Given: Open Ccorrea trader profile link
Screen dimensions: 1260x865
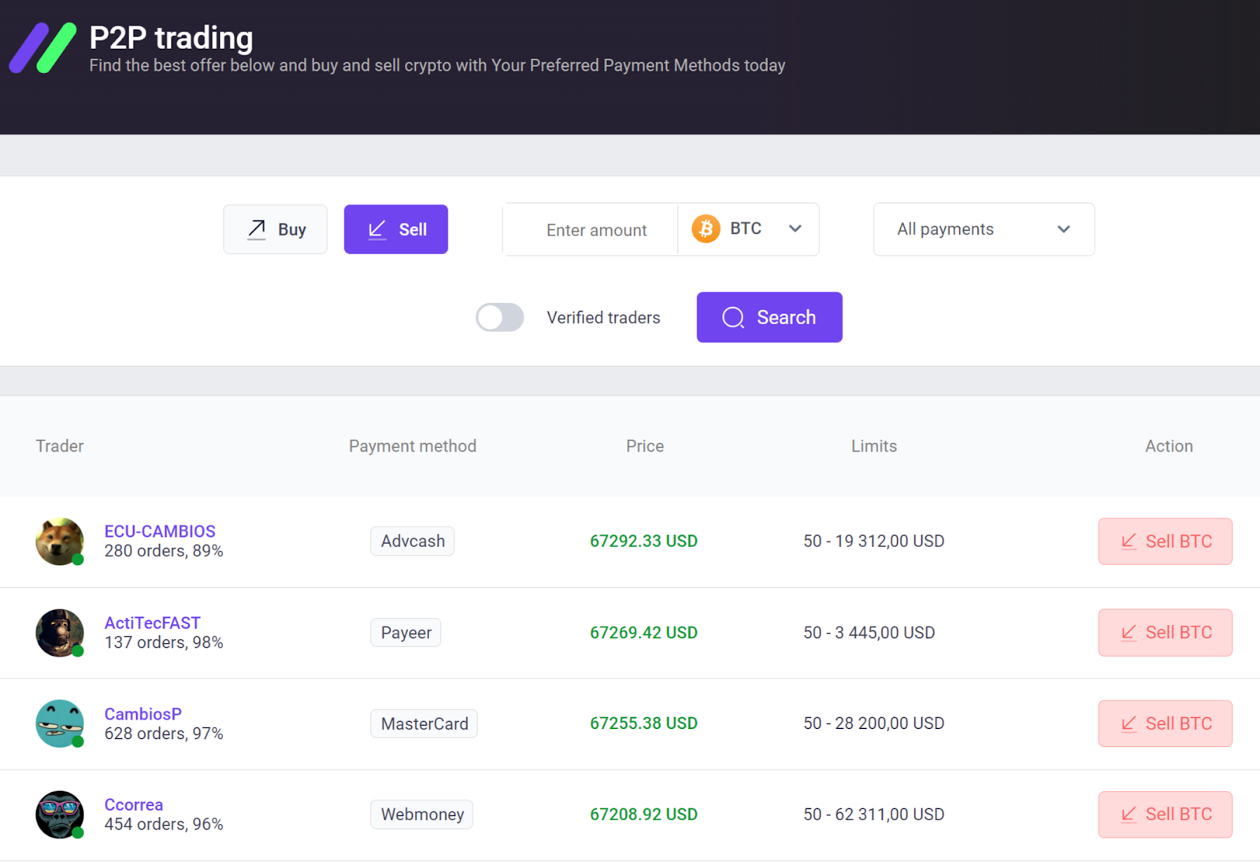Looking at the screenshot, I should pyautogui.click(x=134, y=804).
